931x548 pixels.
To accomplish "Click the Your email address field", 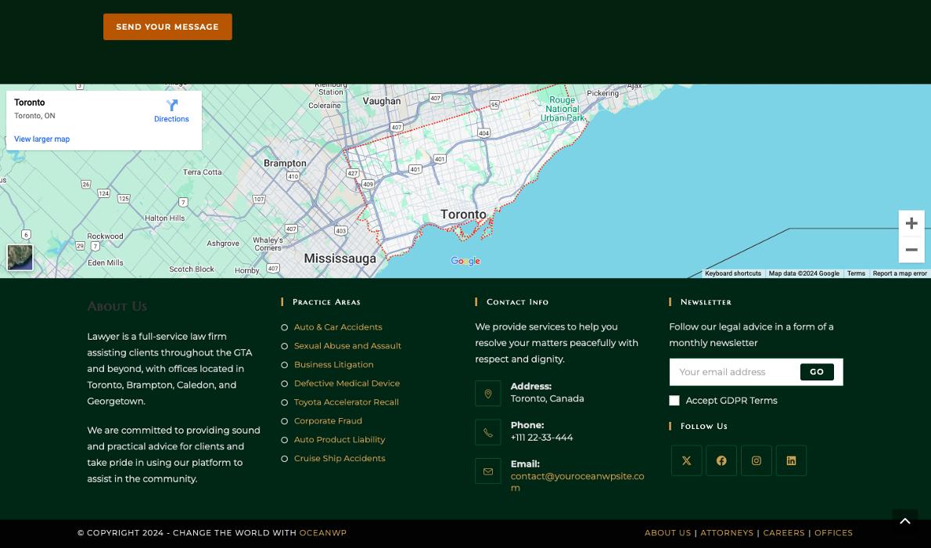I will click(x=734, y=372).
